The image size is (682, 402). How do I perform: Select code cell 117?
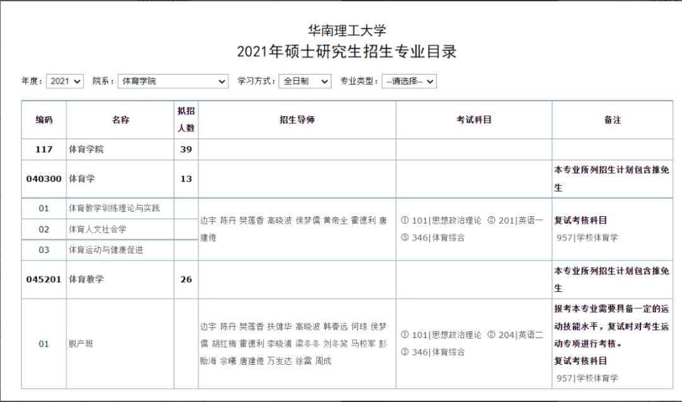(x=44, y=149)
